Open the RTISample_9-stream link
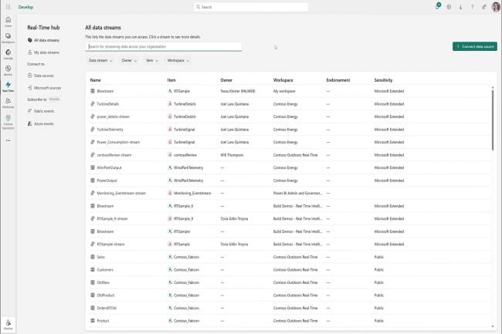The height and width of the screenshot is (334, 502). pos(113,218)
